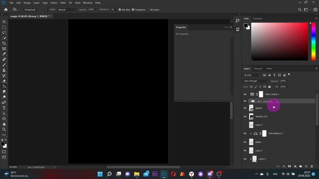Image resolution: width=319 pixels, height=179 pixels.
Task: Filter layers by type (T) icon
Action: coord(274,75)
